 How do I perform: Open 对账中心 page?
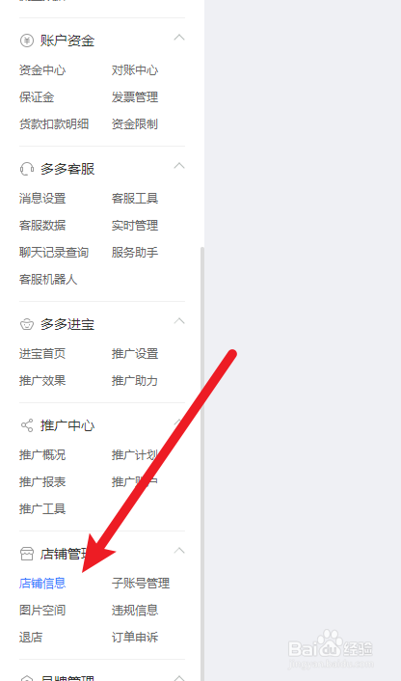(x=135, y=69)
